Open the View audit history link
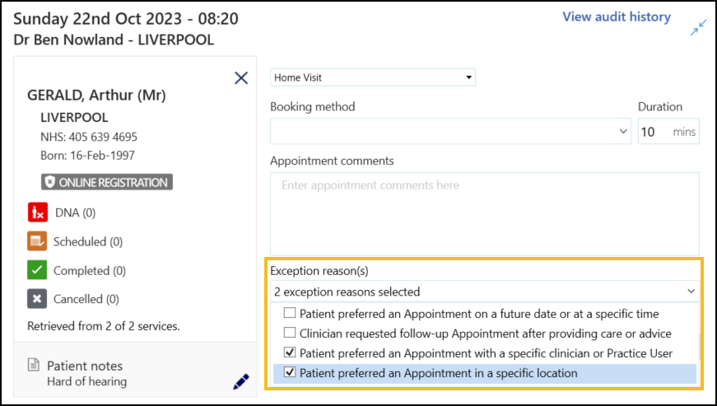The height and width of the screenshot is (406, 717). point(616,16)
